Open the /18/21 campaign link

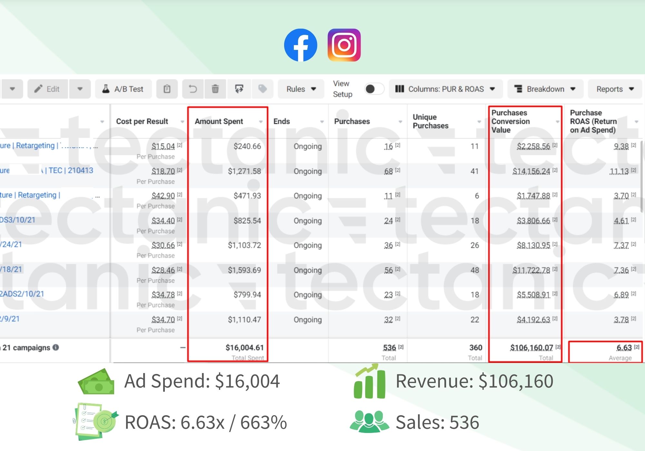pos(11,269)
